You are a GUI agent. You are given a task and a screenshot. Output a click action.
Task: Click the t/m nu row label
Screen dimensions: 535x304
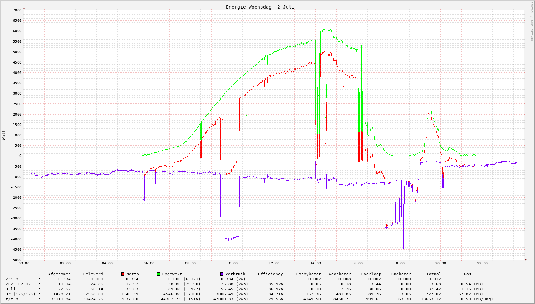click(14, 299)
